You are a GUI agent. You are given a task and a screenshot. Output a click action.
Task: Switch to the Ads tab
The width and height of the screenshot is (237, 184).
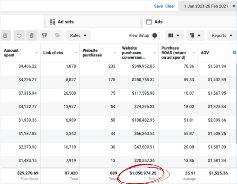point(158,22)
